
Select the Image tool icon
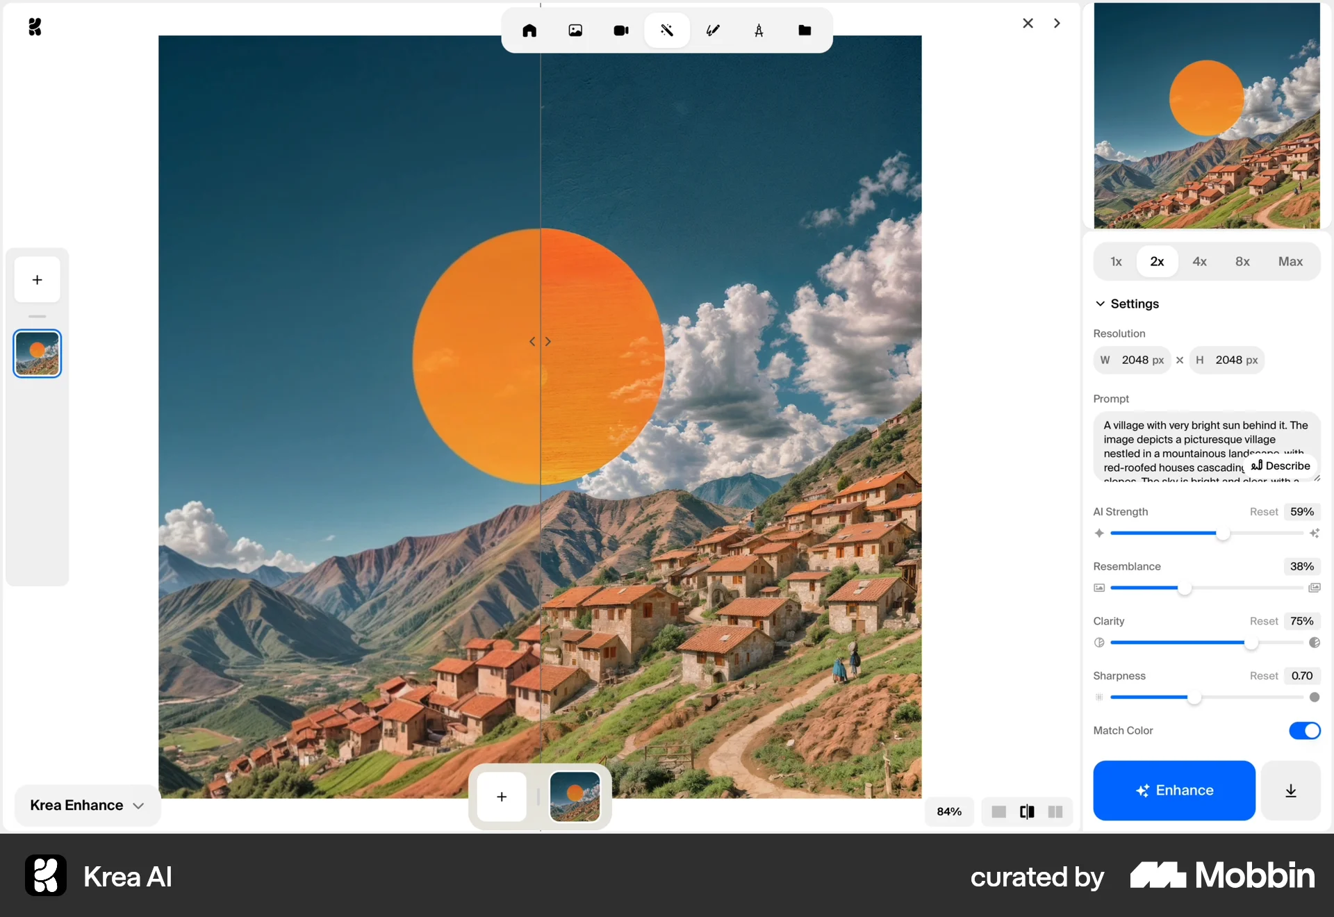[575, 31]
